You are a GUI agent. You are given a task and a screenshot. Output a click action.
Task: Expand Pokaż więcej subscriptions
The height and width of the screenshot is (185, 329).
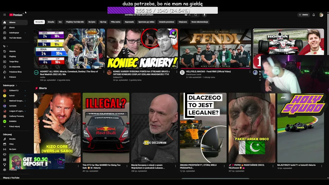[x=15, y=126]
